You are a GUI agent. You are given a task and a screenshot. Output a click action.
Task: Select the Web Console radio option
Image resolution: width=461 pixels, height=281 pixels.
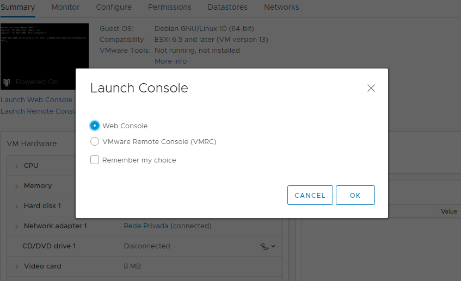point(95,126)
